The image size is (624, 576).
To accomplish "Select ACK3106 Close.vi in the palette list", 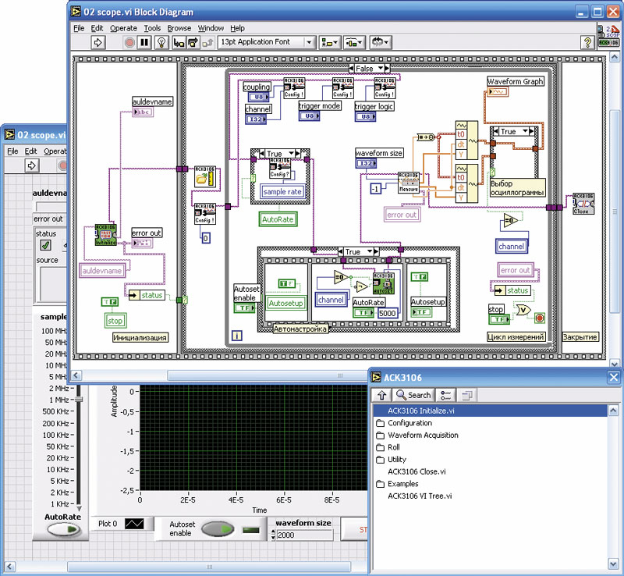I will pos(417,471).
